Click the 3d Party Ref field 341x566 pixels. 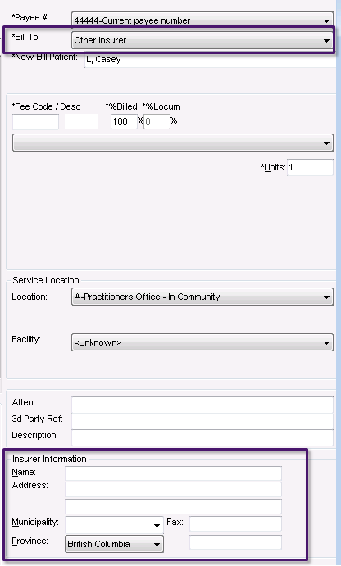pyautogui.click(x=202, y=421)
